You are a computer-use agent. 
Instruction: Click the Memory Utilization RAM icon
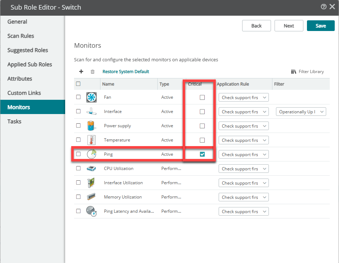tap(91, 197)
